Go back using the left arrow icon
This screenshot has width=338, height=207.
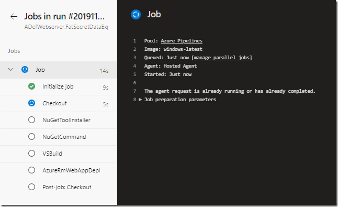click(14, 17)
